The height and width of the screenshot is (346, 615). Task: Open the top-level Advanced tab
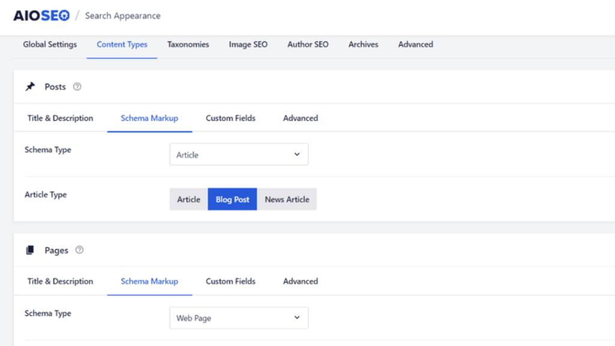(416, 44)
